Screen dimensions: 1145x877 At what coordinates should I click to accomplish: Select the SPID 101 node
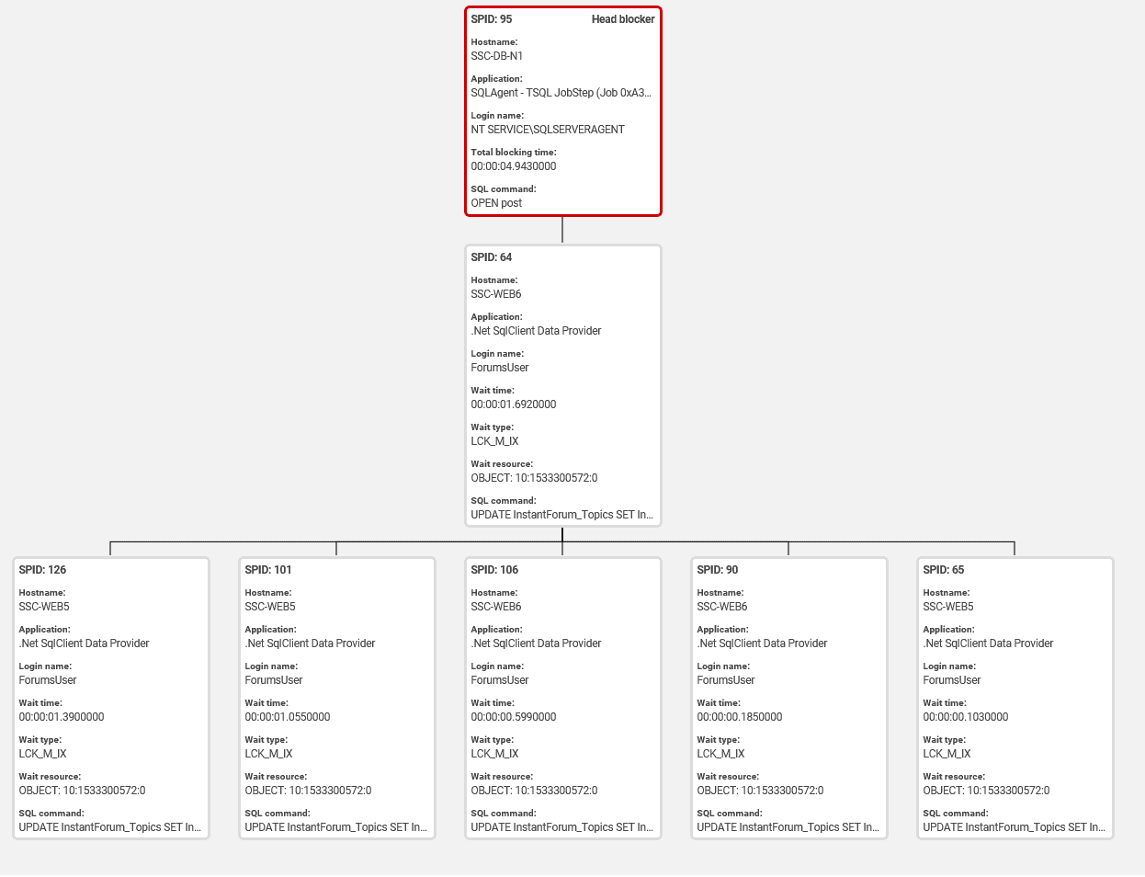(x=336, y=697)
